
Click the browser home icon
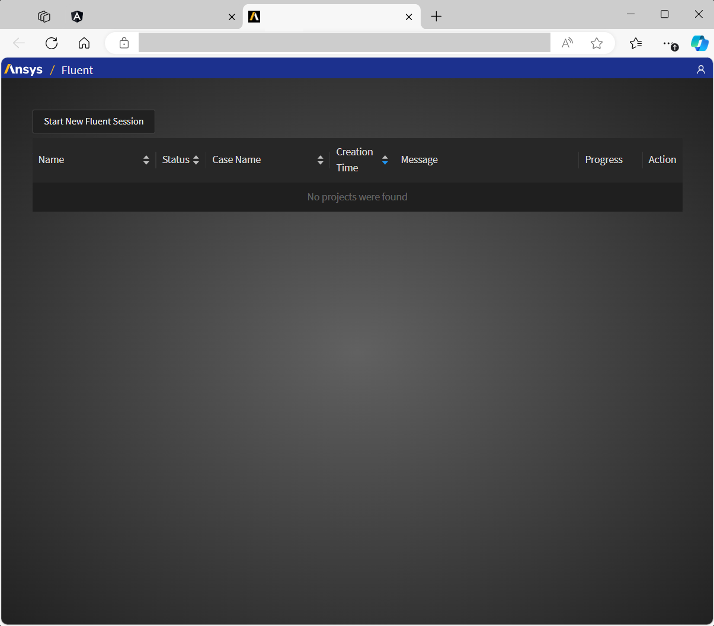click(x=84, y=43)
